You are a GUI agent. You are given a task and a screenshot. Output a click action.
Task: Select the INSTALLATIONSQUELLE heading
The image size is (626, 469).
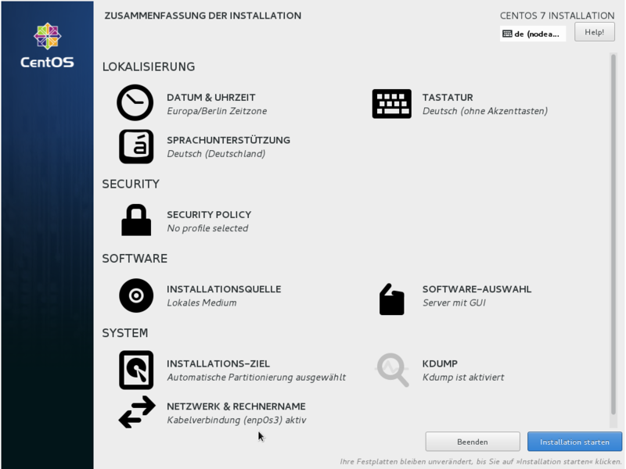(x=224, y=289)
